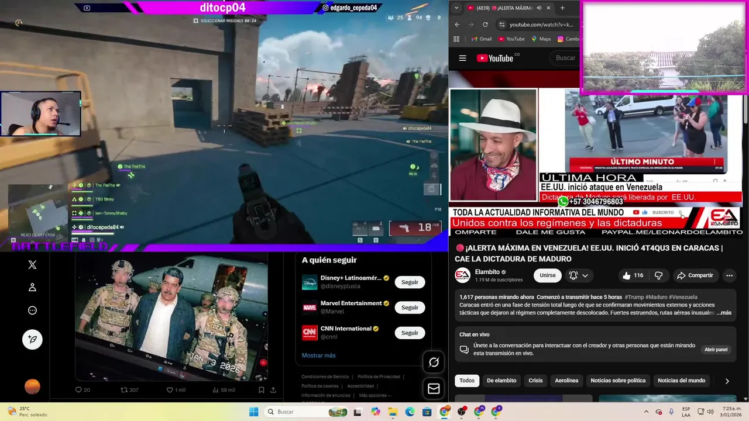Repost the tweet with 307 reposts
The image size is (749, 421).
[x=129, y=390]
